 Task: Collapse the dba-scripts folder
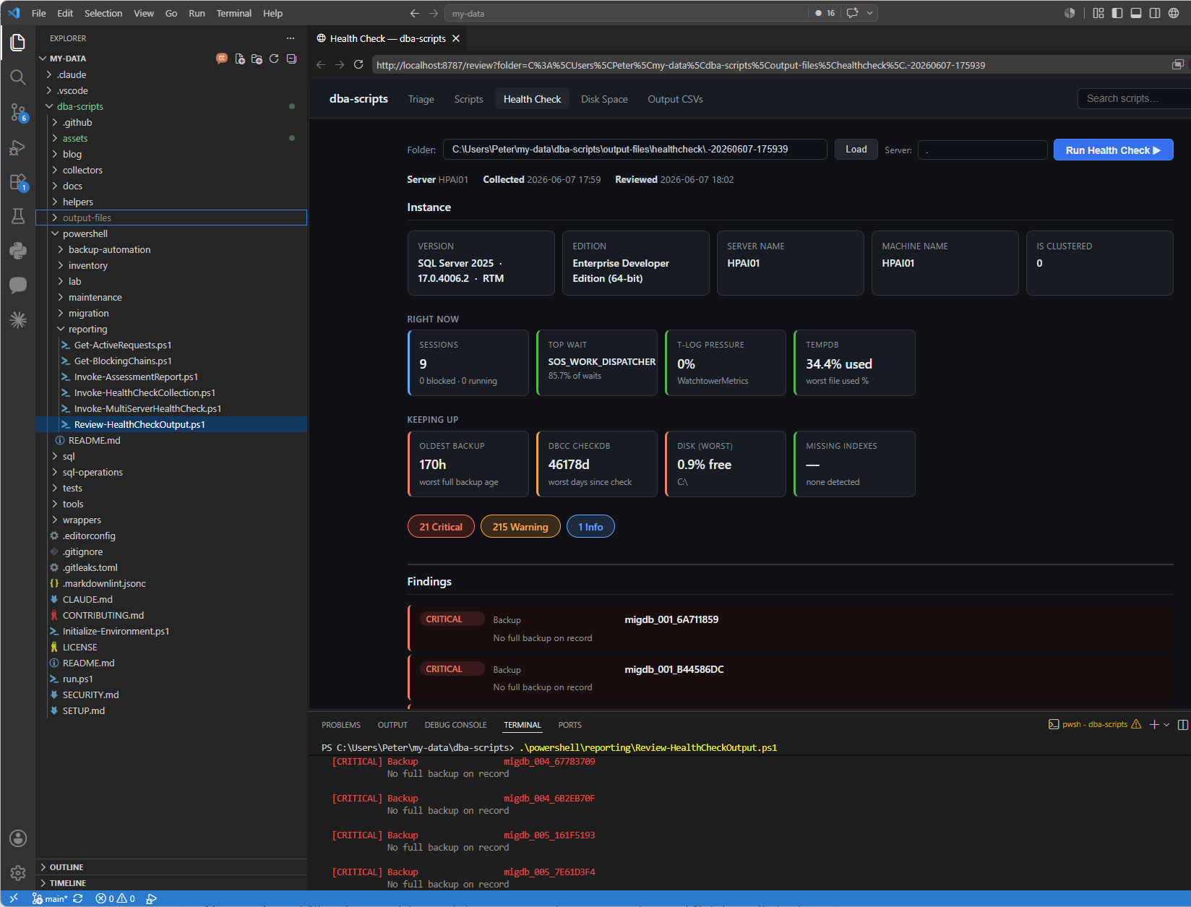tap(49, 106)
